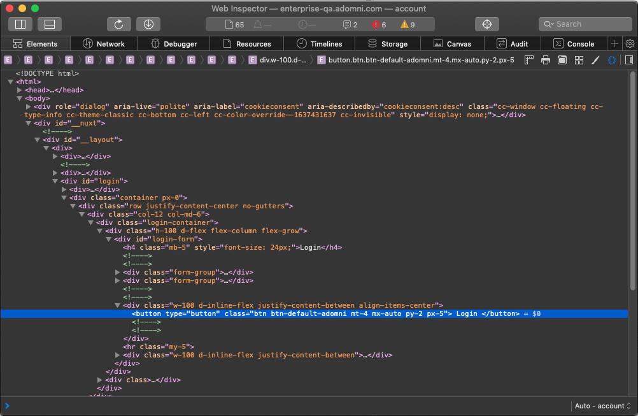Click the download web archive icon
Image resolution: width=638 pixels, height=416 pixels.
pyautogui.click(x=148, y=24)
